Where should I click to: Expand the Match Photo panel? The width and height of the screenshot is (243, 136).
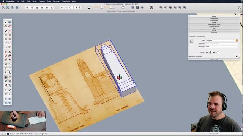click(x=214, y=59)
